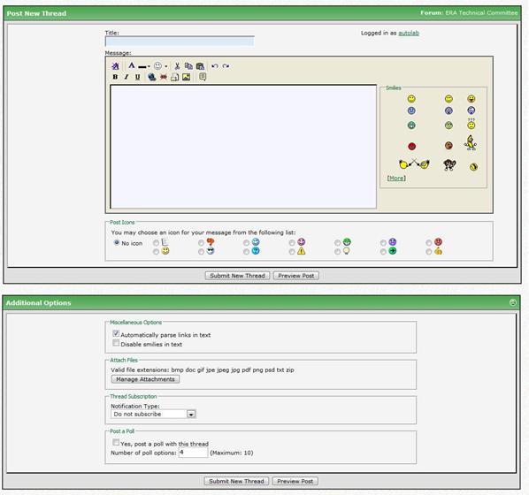This screenshot has width=529, height=495.
Task: Insert a hyperlink with the globe icon
Action: tap(152, 77)
